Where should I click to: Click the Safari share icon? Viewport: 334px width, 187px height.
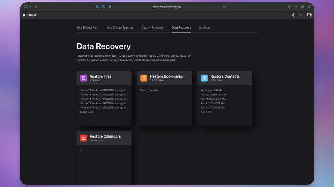click(x=302, y=7)
